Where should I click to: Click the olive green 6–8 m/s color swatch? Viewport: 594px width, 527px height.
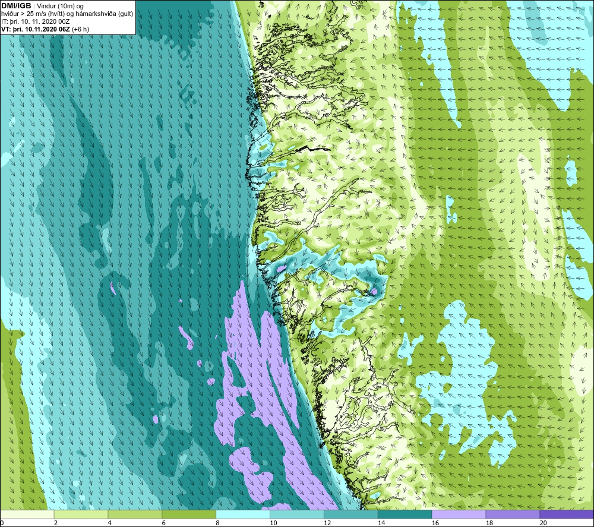point(189,514)
